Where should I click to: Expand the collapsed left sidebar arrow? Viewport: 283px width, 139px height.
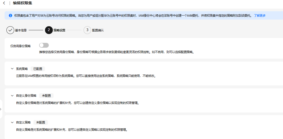click(1, 109)
